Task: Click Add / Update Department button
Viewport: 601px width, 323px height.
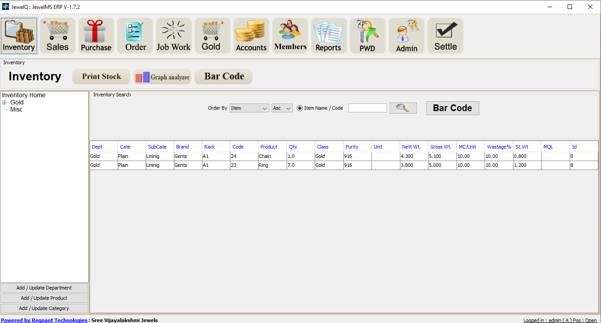Action: tap(44, 288)
